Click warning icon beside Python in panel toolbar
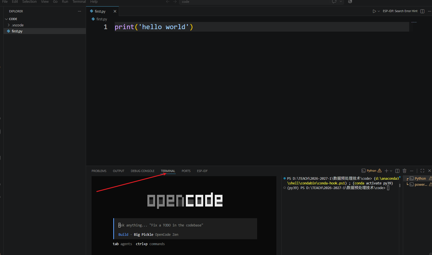Image resolution: width=432 pixels, height=255 pixels. [379, 171]
